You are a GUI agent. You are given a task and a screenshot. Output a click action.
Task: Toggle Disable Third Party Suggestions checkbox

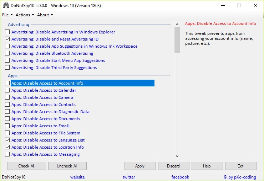(x=7, y=68)
